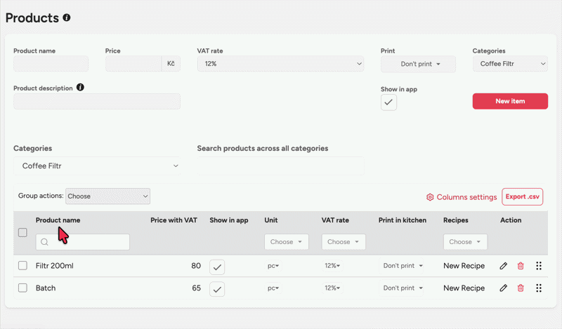Viewport: 562px width, 329px height.
Task: Expand the Group actions Choose dropdown
Action: tap(107, 196)
